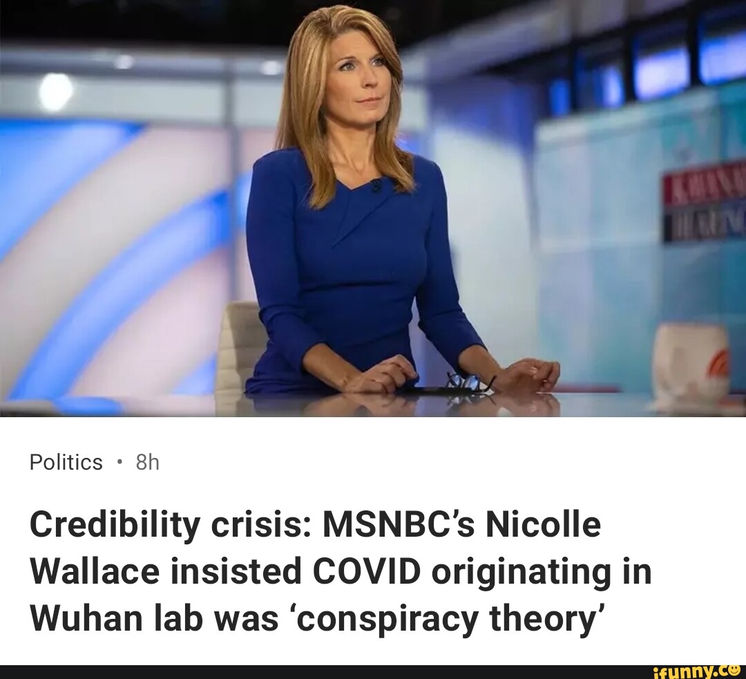
Task: Click the 8h timestamp
Action: [148, 462]
